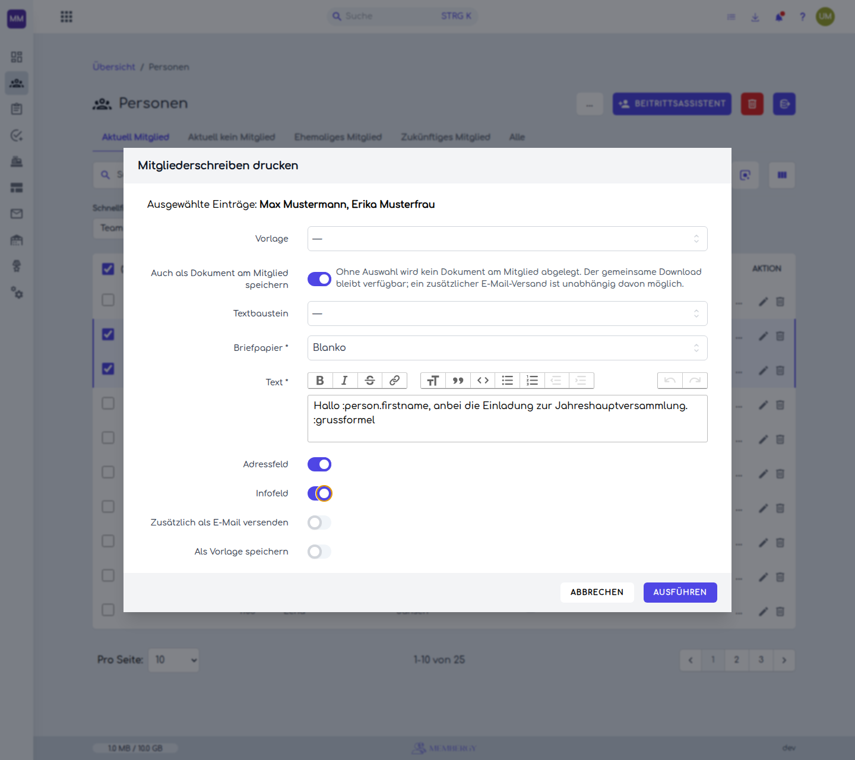Viewport: 855px width, 760px height.
Task: Click the Ausführen button
Action: [680, 593]
